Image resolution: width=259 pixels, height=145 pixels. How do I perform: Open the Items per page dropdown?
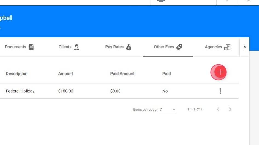click(x=168, y=110)
